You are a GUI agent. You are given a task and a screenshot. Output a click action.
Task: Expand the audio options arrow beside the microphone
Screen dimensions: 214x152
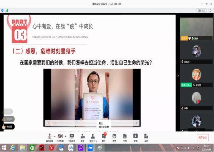click(x=55, y=136)
